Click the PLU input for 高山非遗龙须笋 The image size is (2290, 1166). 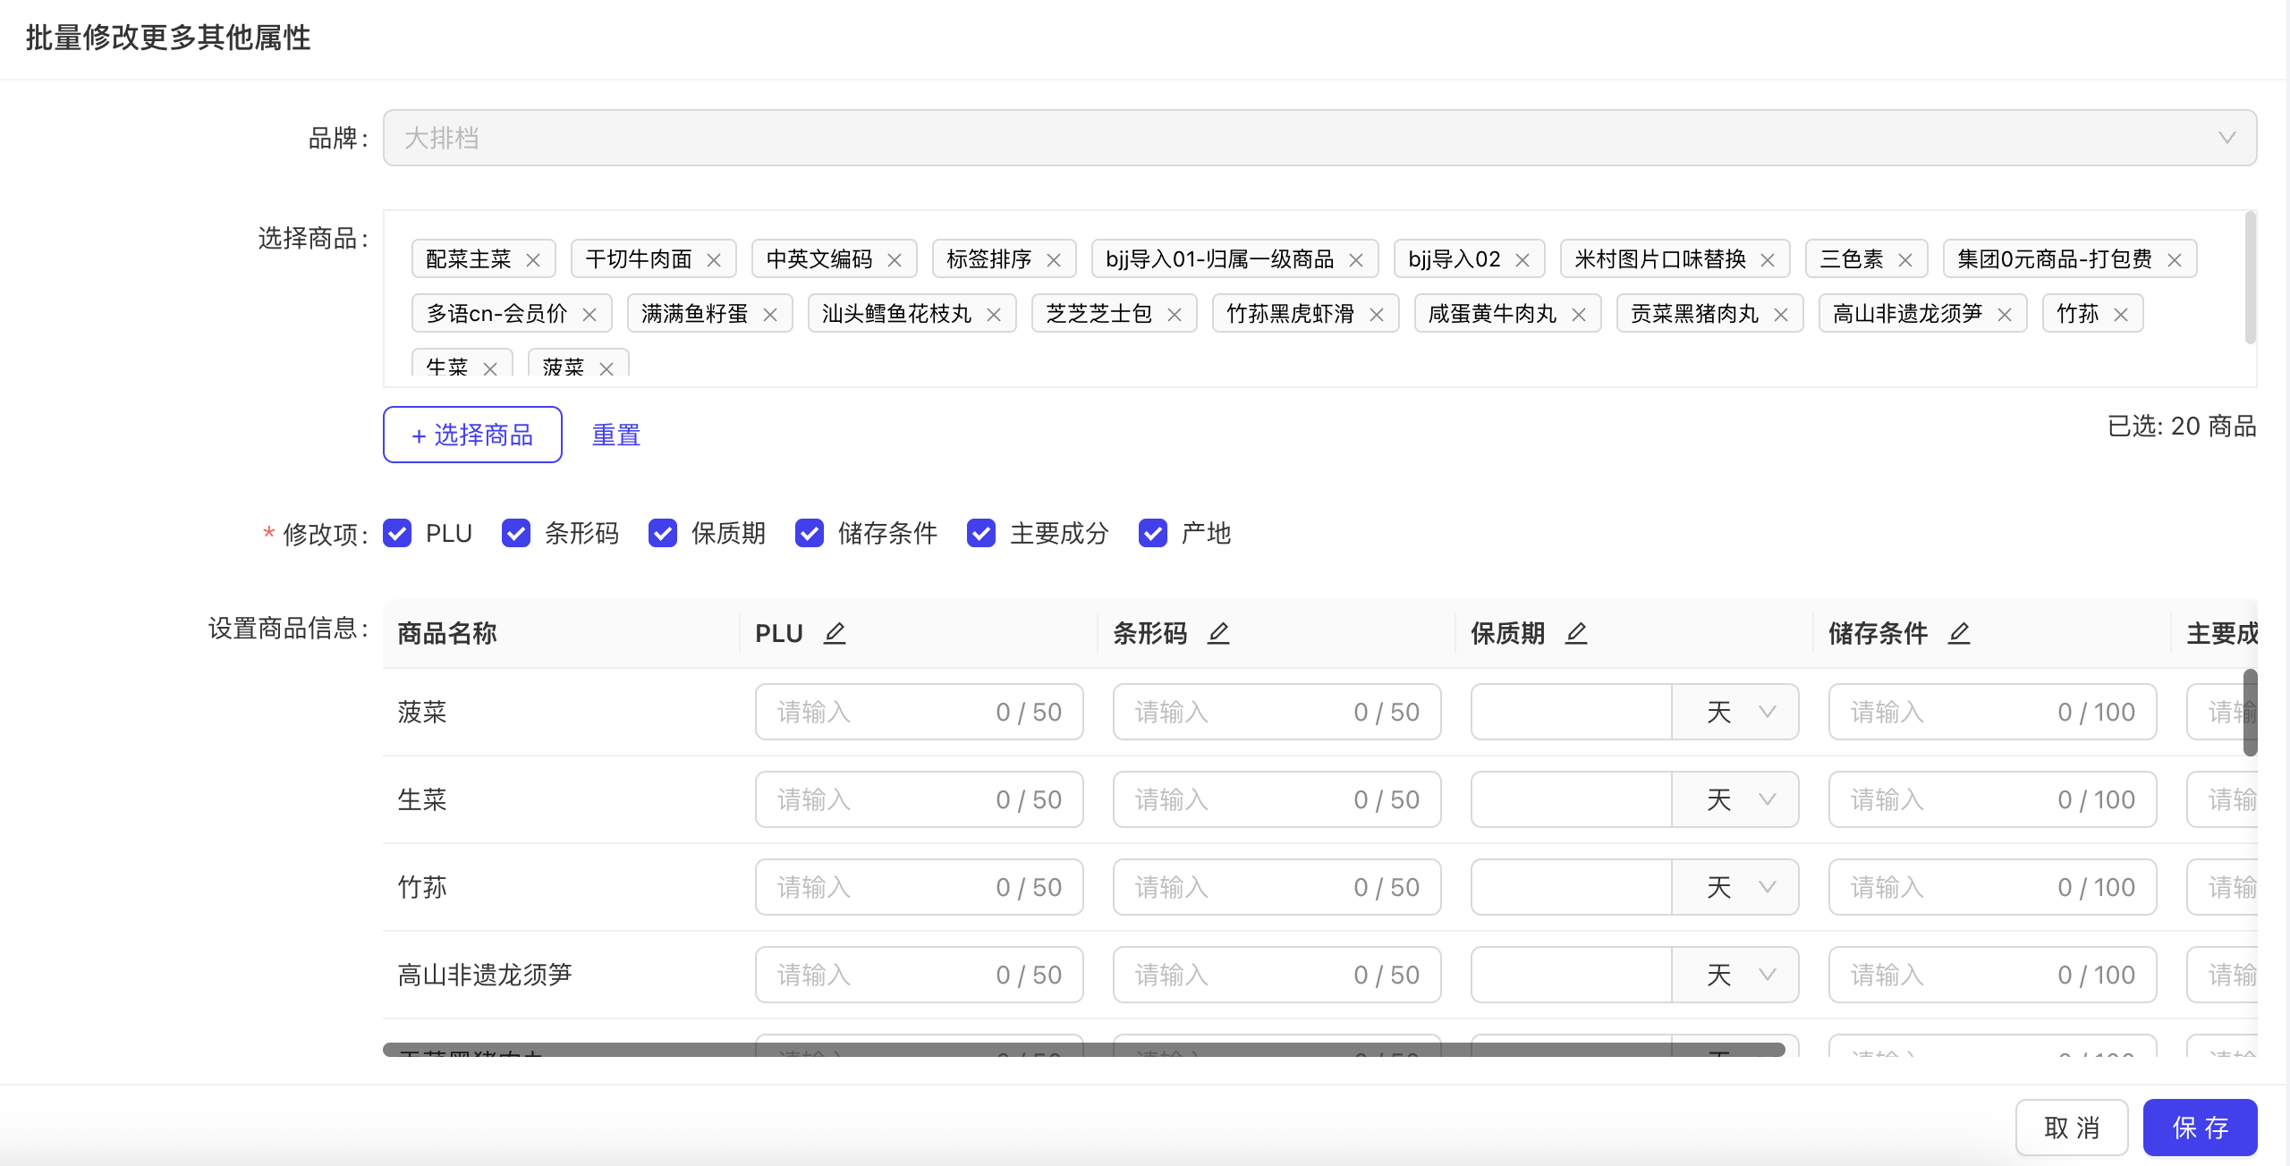coord(920,975)
